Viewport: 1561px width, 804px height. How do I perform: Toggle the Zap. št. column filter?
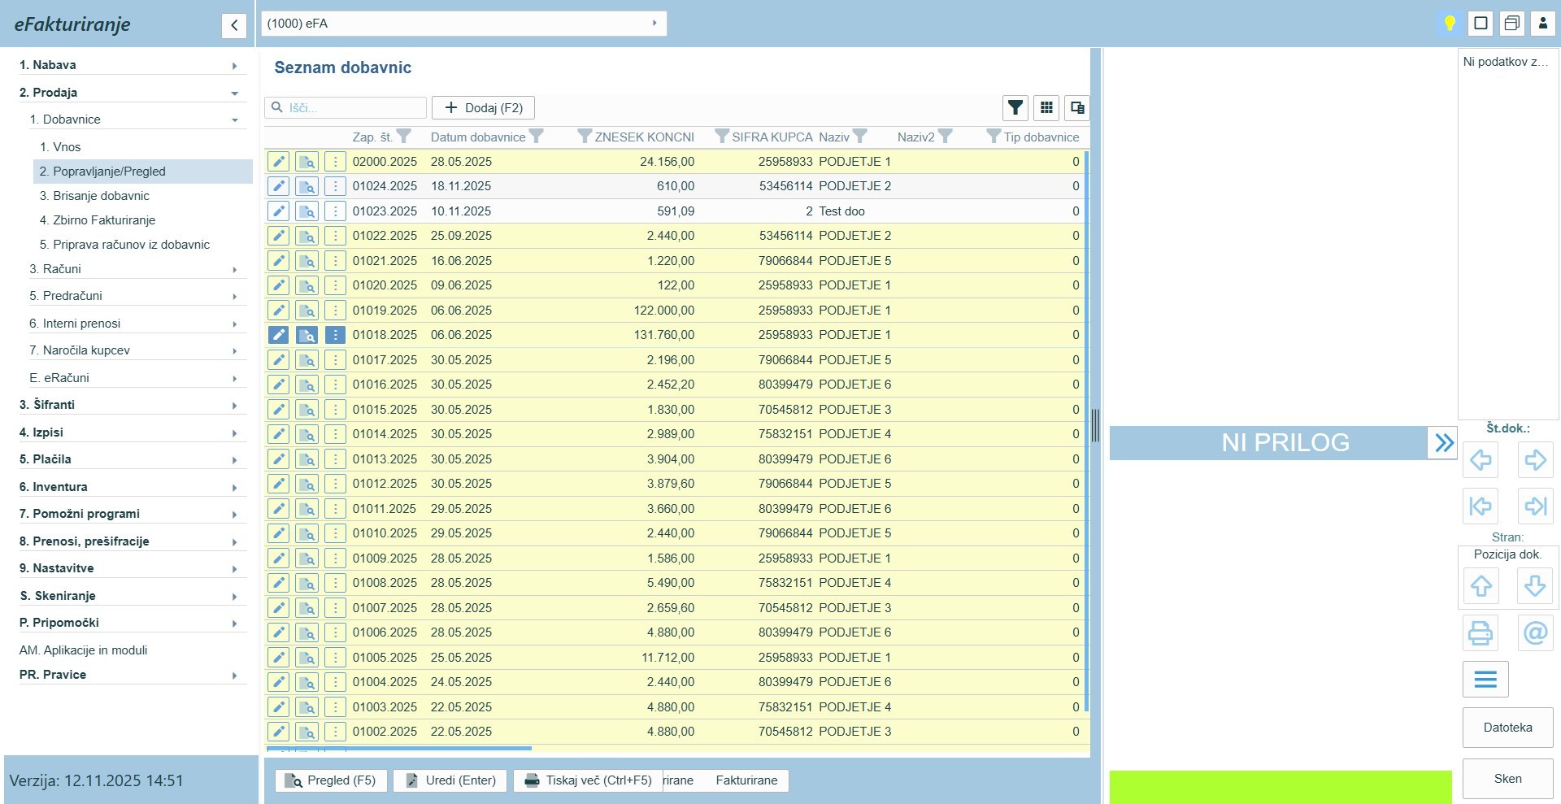pos(404,137)
